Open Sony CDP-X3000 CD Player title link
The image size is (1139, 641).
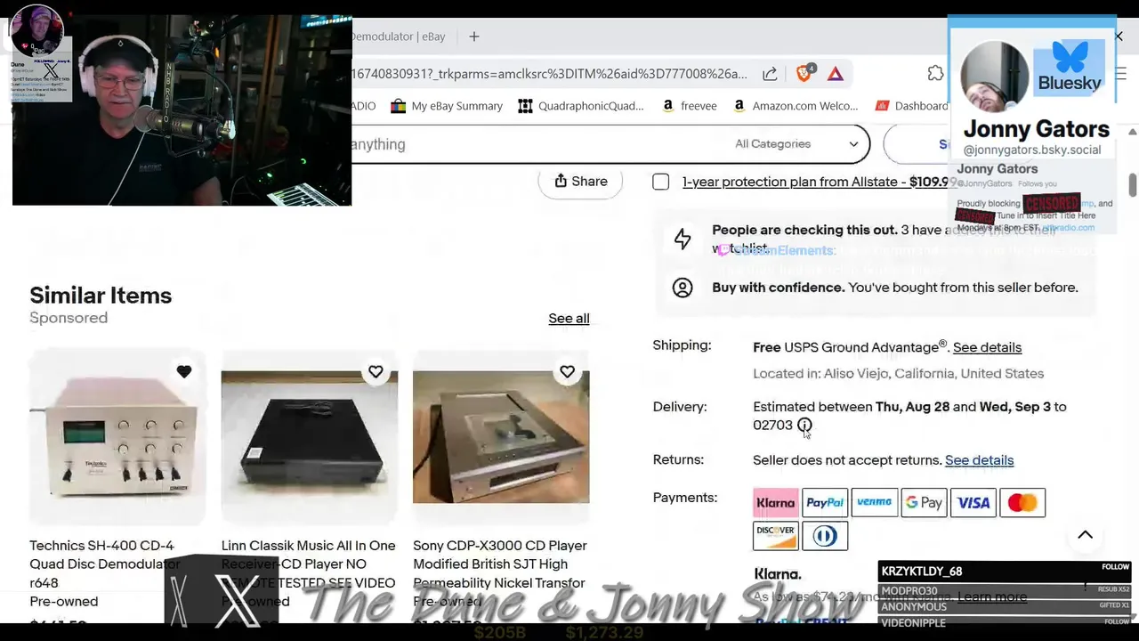pos(499,564)
